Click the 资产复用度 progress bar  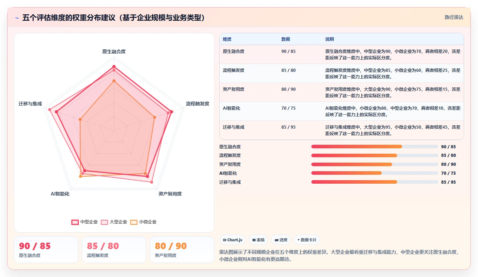[x=375, y=164]
